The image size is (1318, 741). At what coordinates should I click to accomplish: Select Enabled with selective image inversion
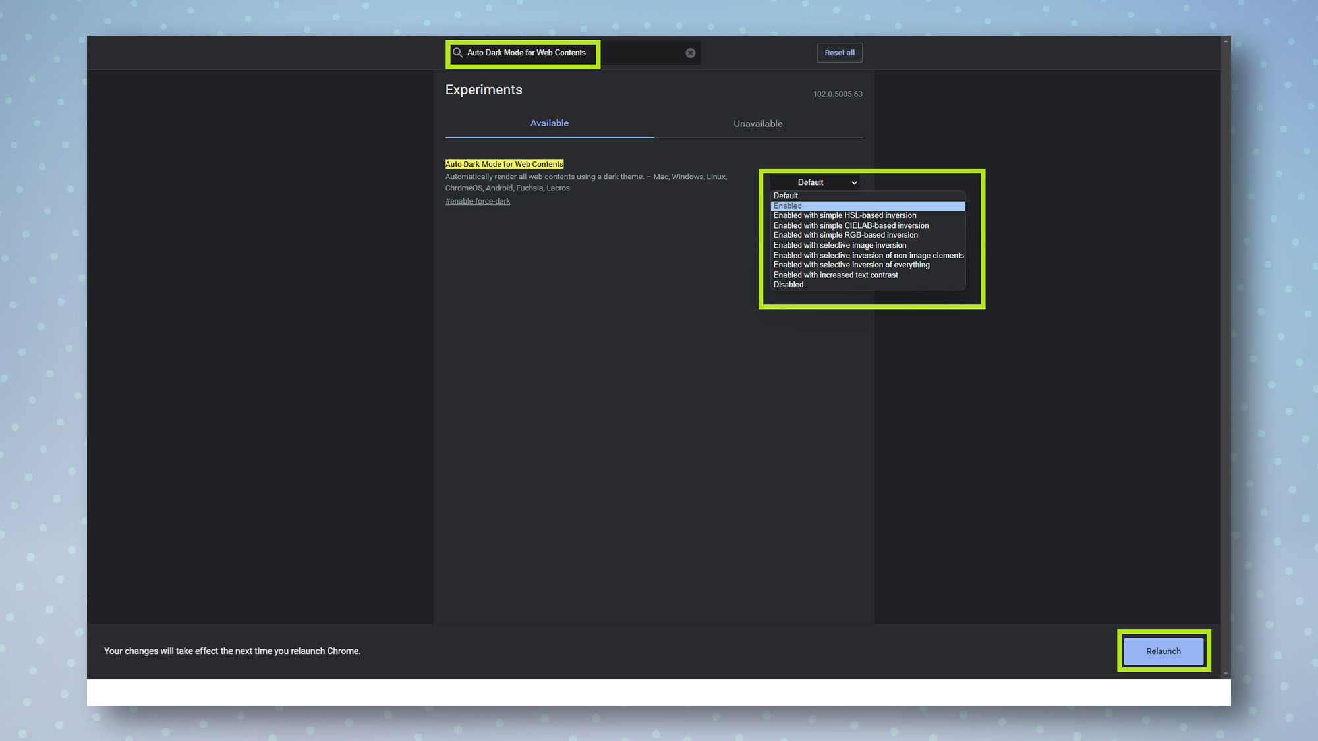pos(840,245)
